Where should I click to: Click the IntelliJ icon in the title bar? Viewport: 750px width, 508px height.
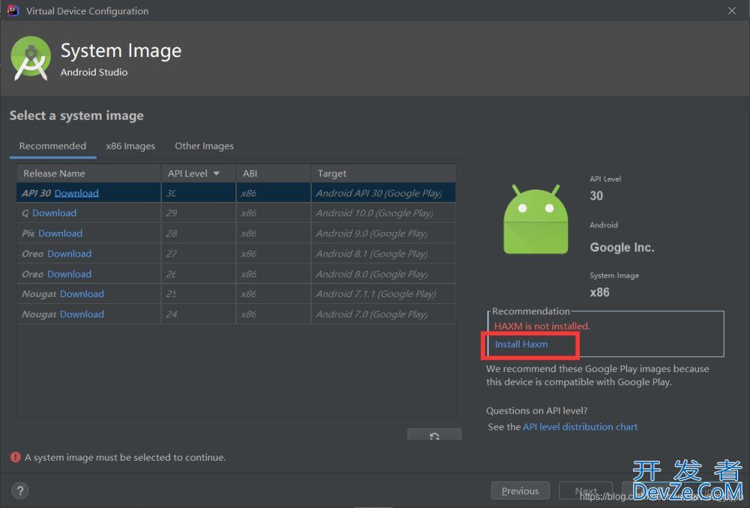[x=13, y=10]
